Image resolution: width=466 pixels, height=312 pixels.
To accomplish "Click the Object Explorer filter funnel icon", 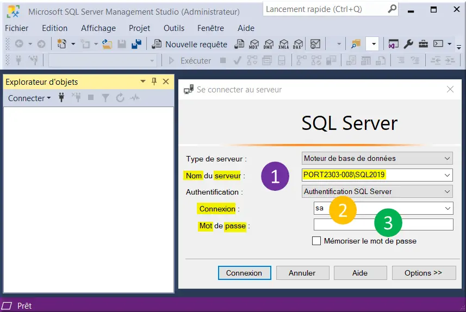I will [x=105, y=98].
